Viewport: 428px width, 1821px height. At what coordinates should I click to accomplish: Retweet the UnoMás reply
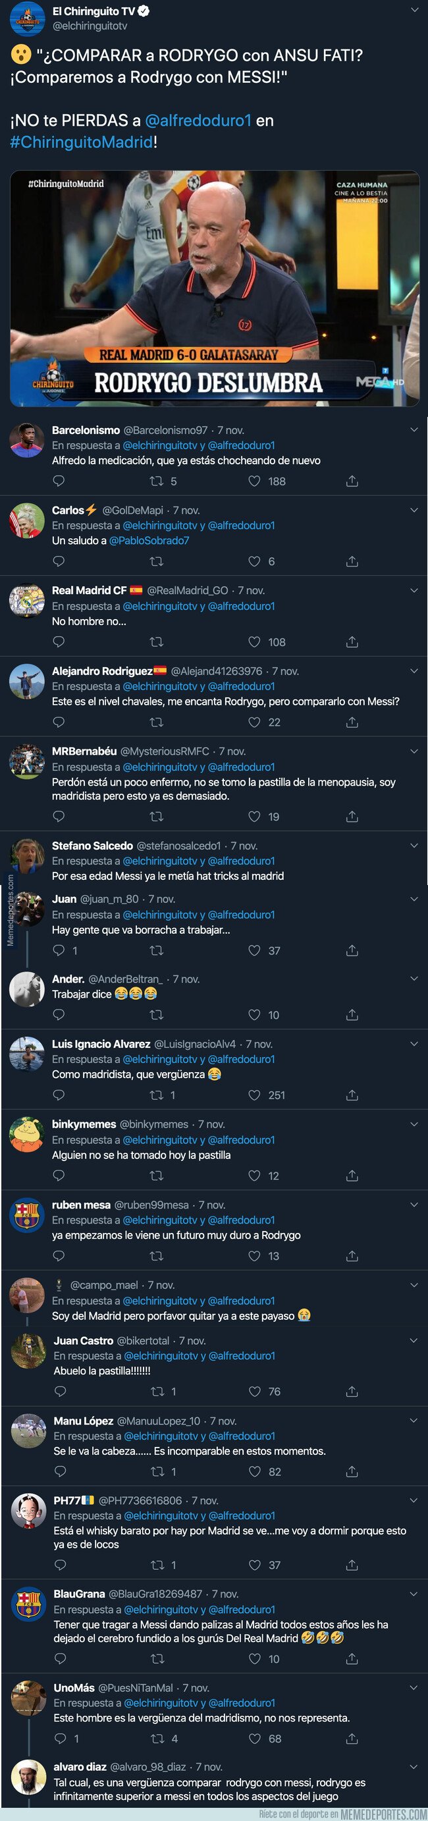pos(158,1738)
